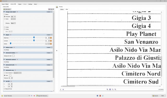Open the Greyscale levels dropdown

click(x=13, y=17)
